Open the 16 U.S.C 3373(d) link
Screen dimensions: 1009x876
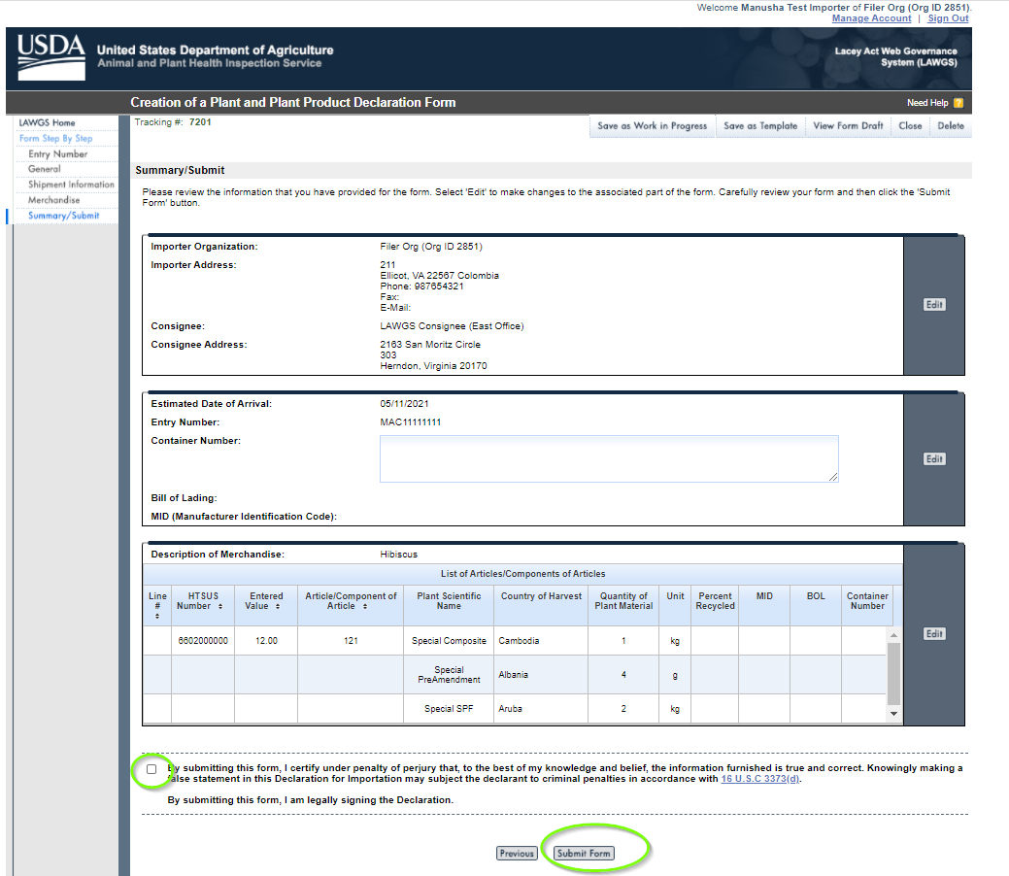(760, 779)
